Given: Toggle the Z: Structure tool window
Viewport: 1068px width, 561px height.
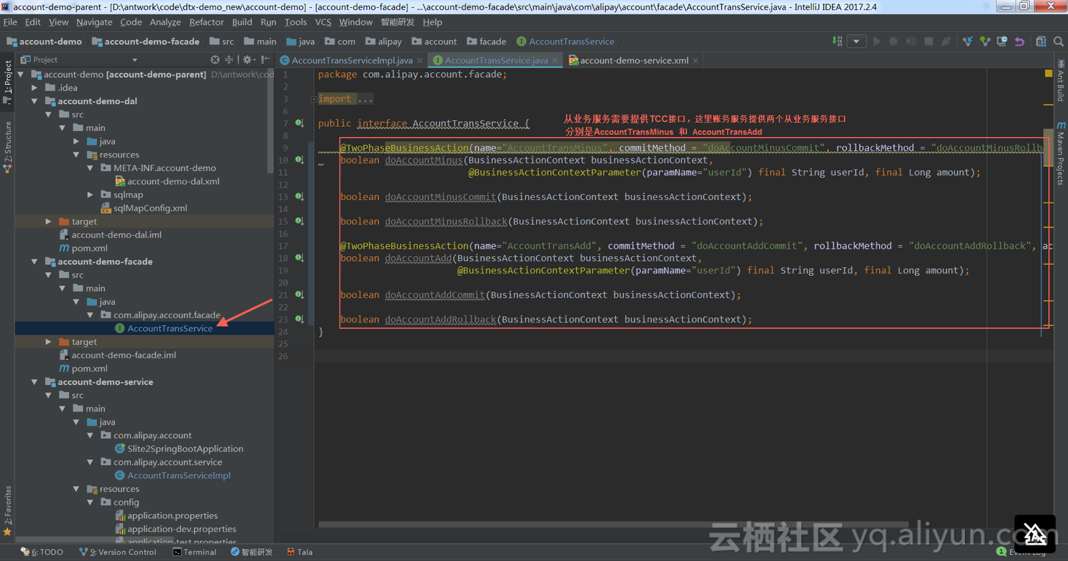Looking at the screenshot, I should click(7, 147).
